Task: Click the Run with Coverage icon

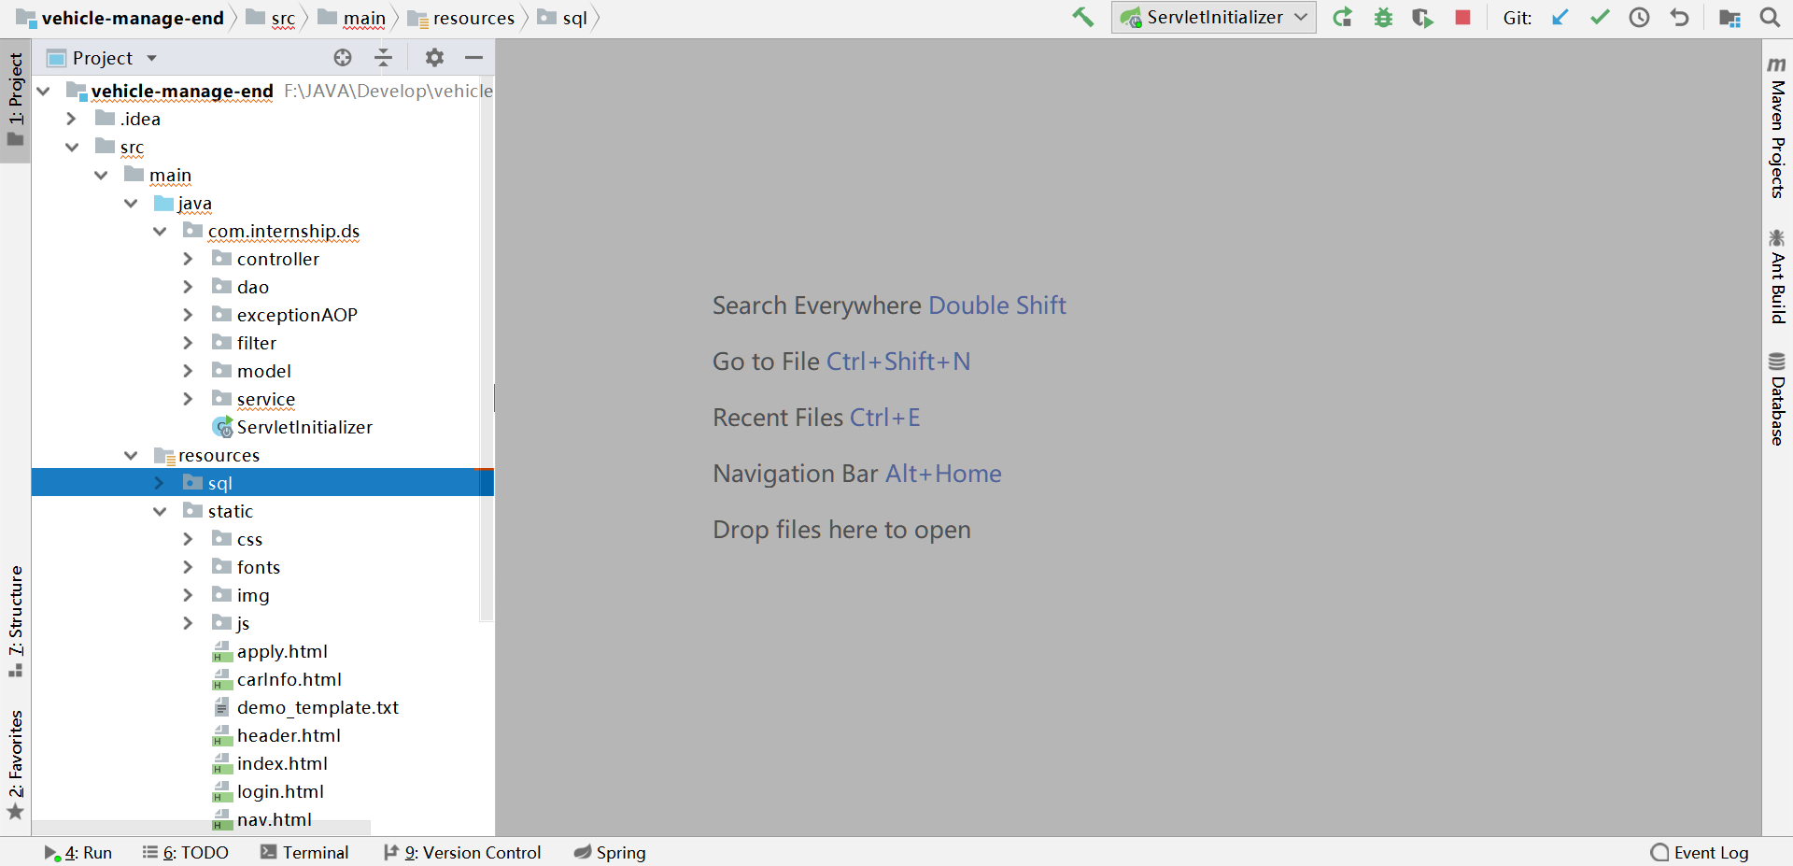Action: click(x=1422, y=17)
